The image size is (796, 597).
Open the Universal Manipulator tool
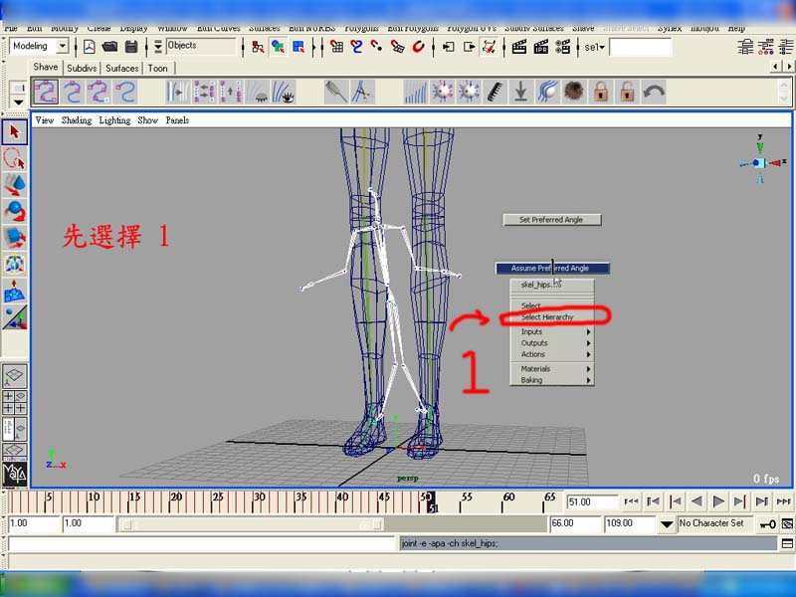click(x=14, y=264)
